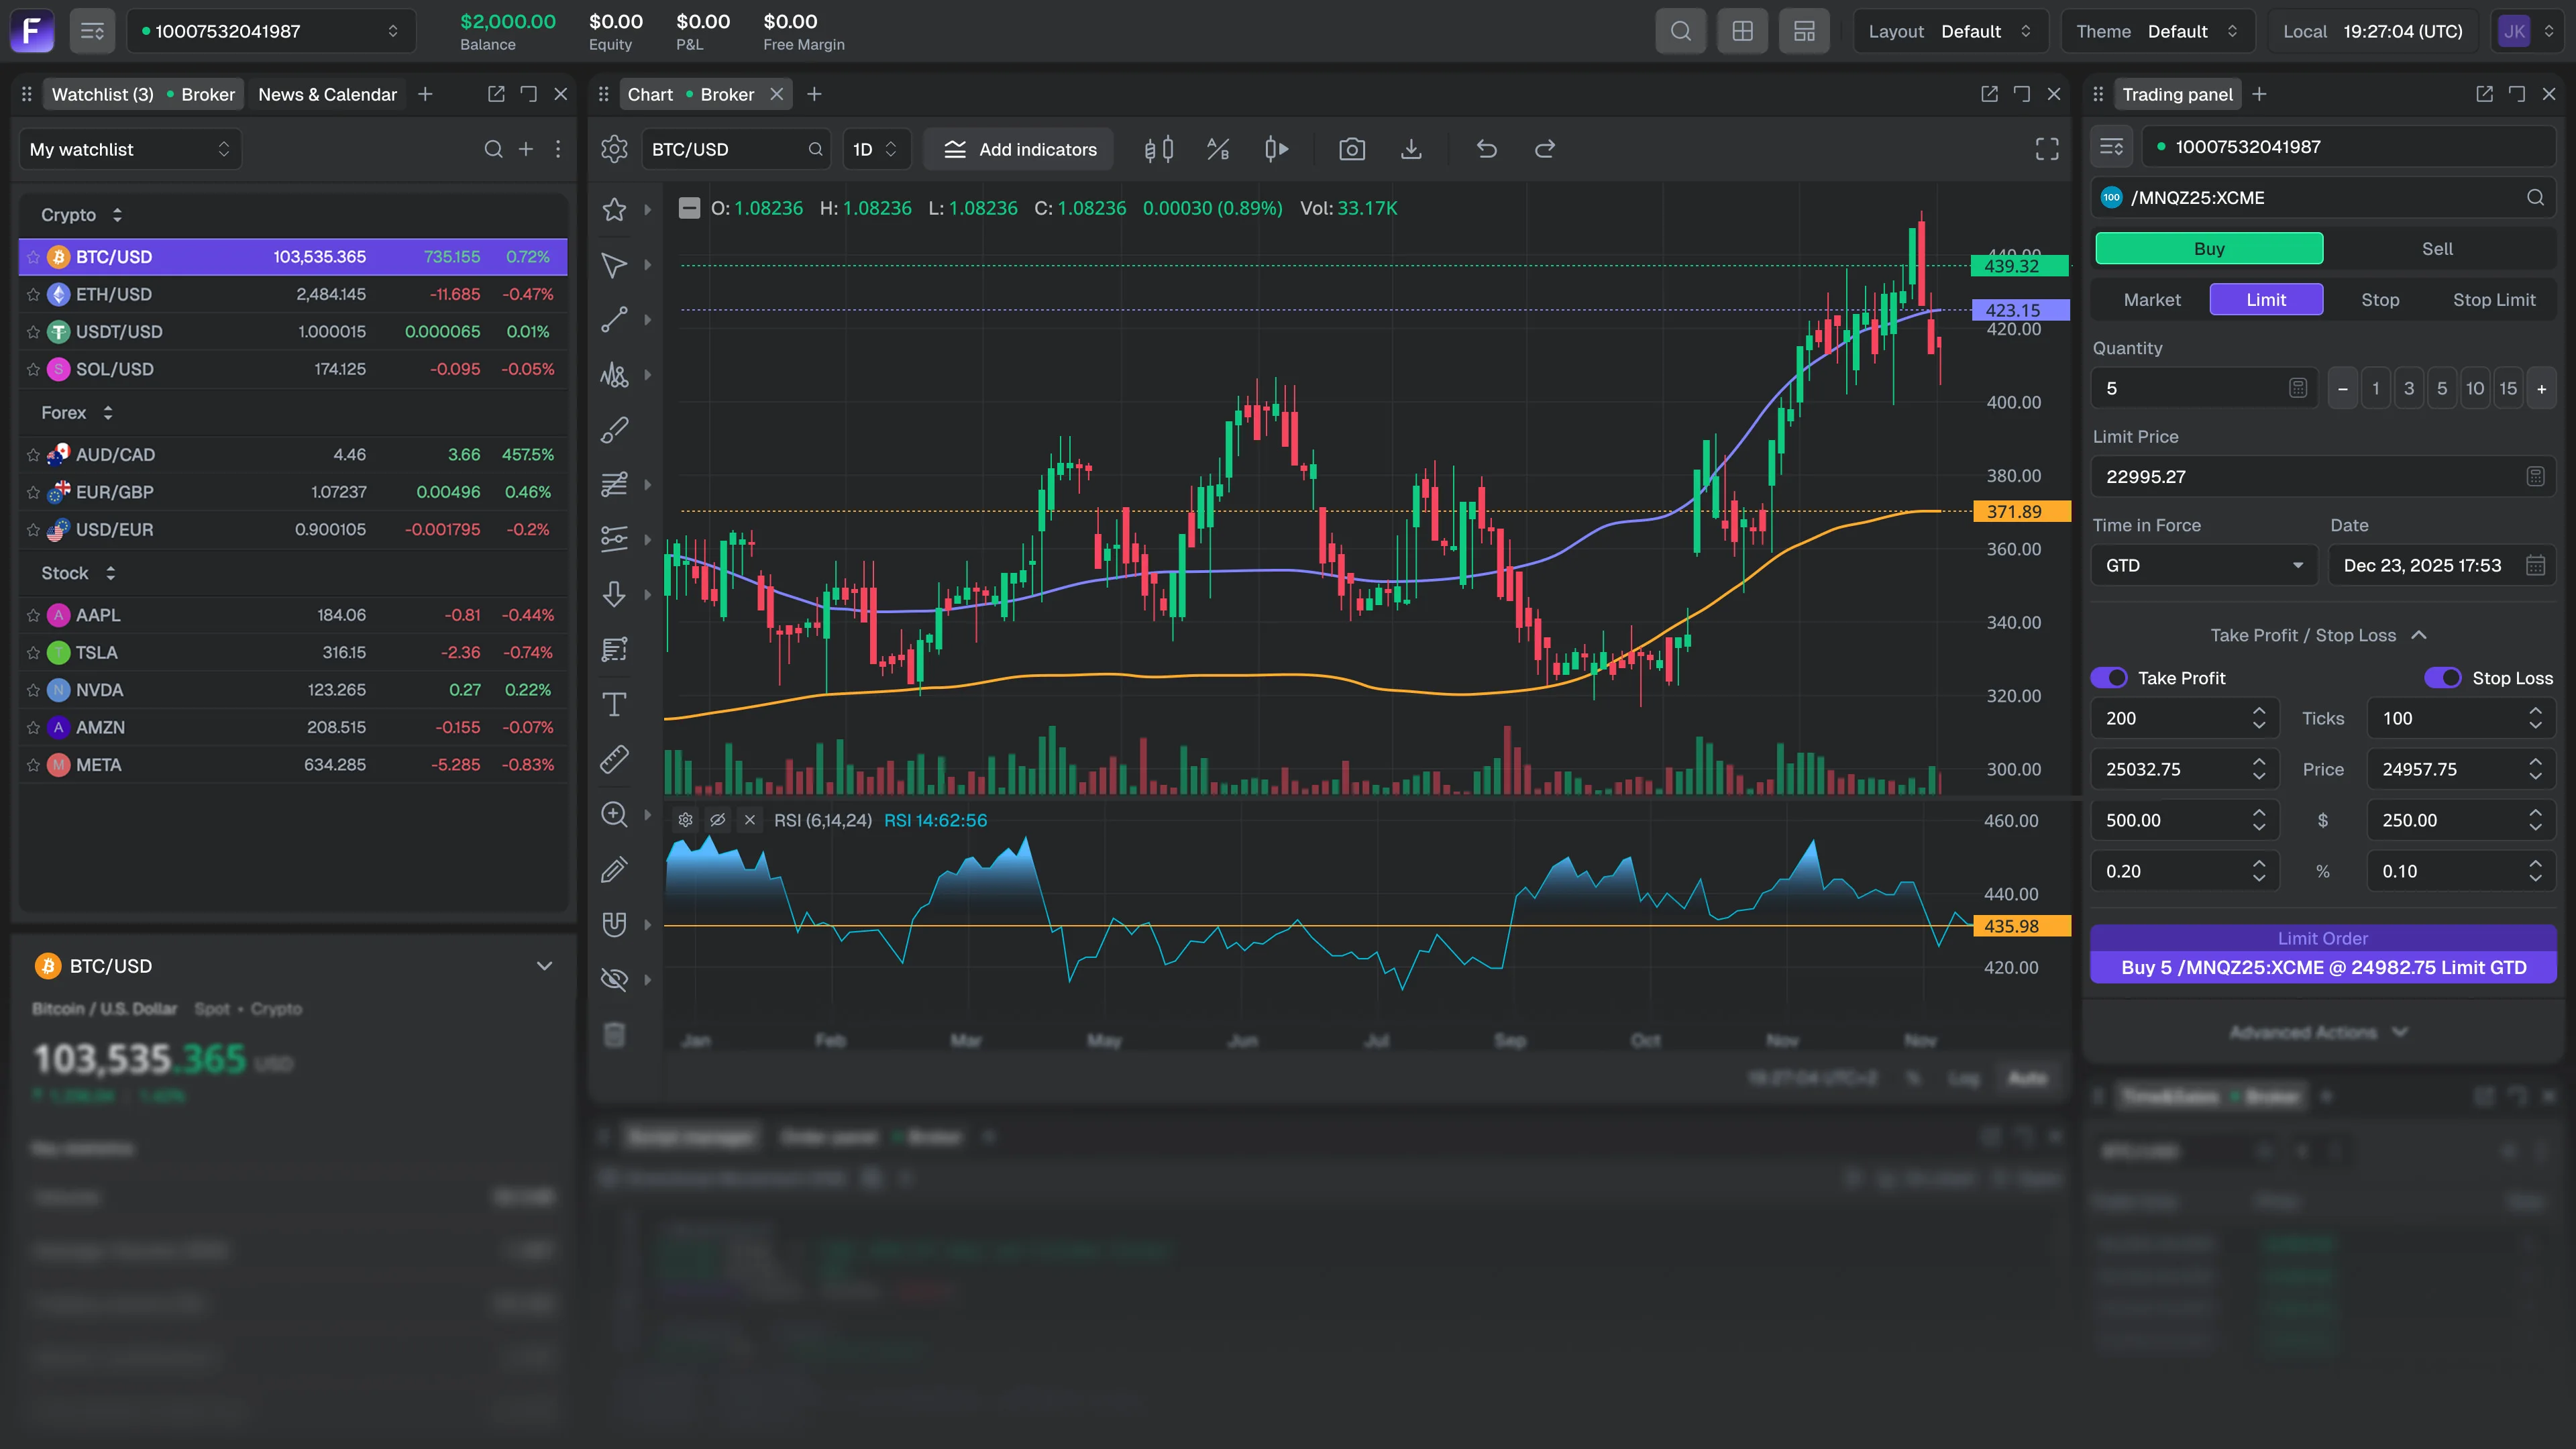Open the GTD Time in Force dropdown
Viewport: 2576px width, 1449px height.
pyautogui.click(x=2203, y=565)
